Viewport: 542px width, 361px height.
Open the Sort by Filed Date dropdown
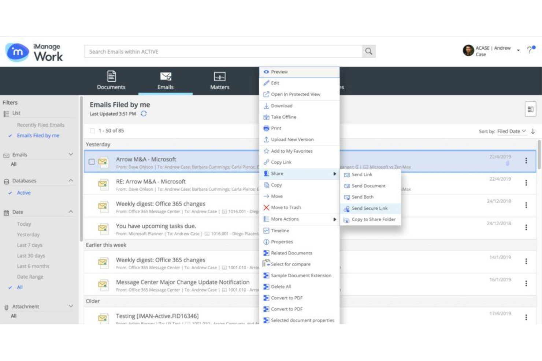click(x=511, y=131)
